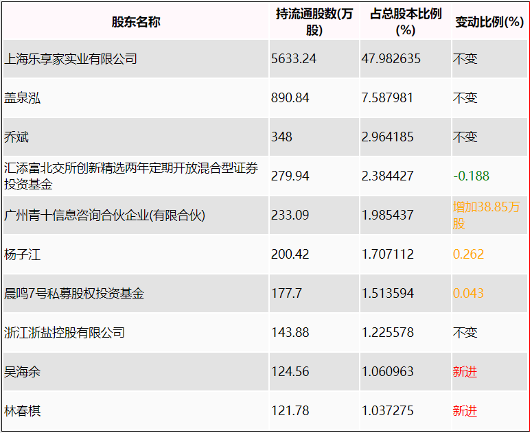Click the share count 200.42
The image size is (532, 433).
click(x=290, y=255)
